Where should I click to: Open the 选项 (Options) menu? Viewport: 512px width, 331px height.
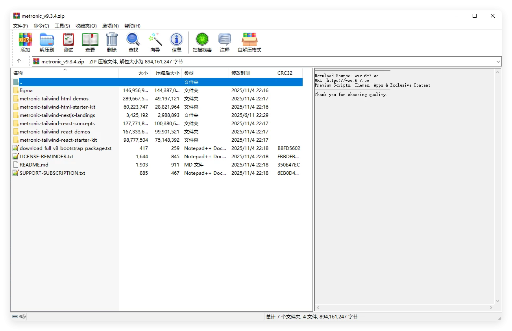pyautogui.click(x=110, y=26)
